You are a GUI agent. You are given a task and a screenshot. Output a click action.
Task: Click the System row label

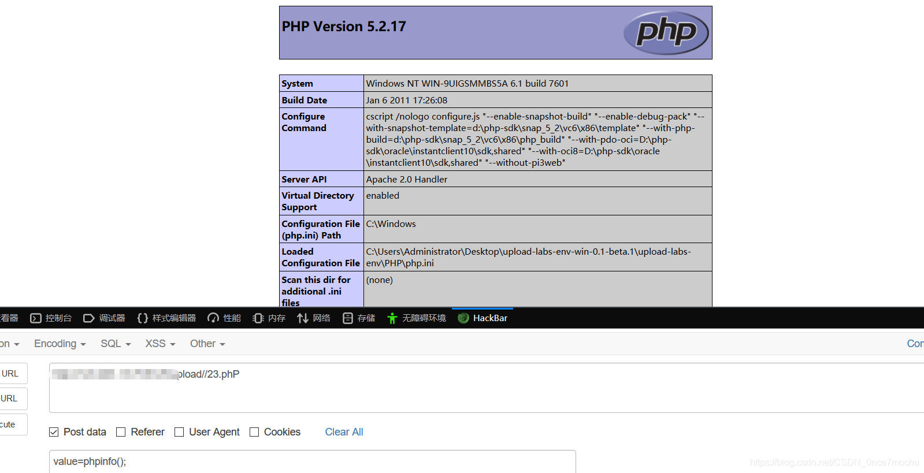pos(297,83)
